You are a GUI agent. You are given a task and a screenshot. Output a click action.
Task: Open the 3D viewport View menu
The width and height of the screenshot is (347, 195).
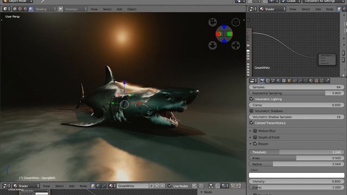pos(94,9)
